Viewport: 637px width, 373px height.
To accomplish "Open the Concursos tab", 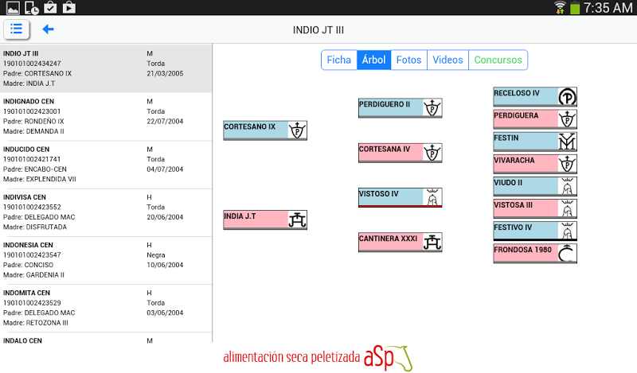I will coord(498,60).
